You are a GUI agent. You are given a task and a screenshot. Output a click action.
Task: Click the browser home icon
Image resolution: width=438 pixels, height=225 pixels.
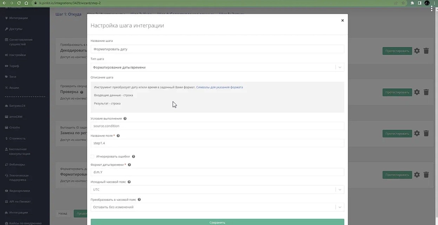(26, 3)
